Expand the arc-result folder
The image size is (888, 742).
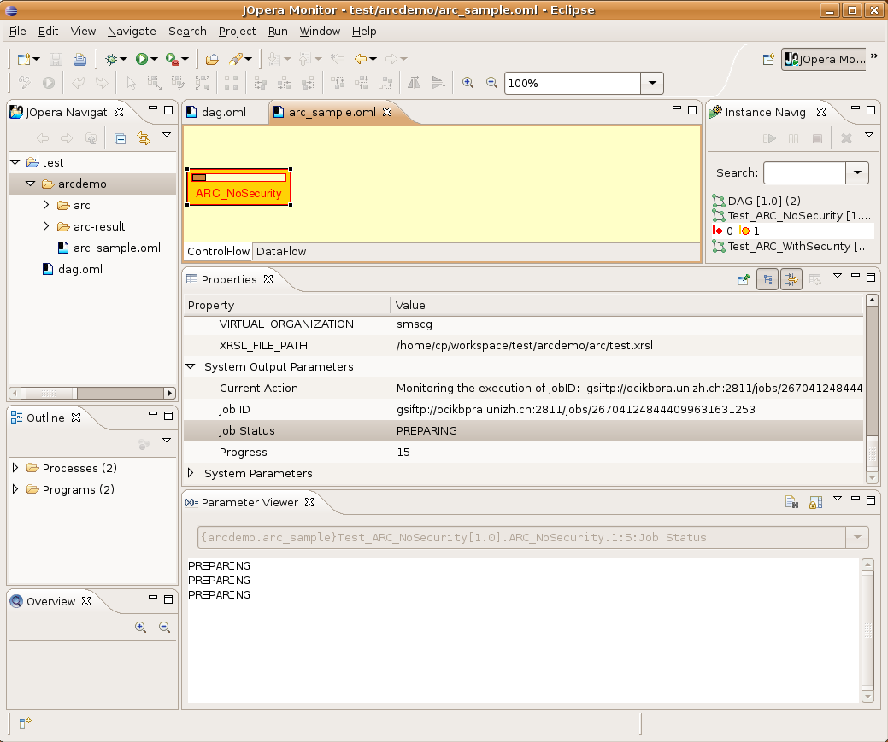pyautogui.click(x=46, y=226)
